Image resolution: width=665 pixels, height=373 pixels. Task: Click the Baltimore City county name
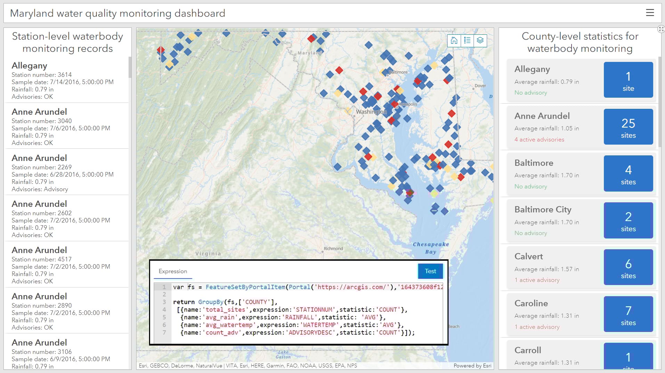(x=543, y=210)
